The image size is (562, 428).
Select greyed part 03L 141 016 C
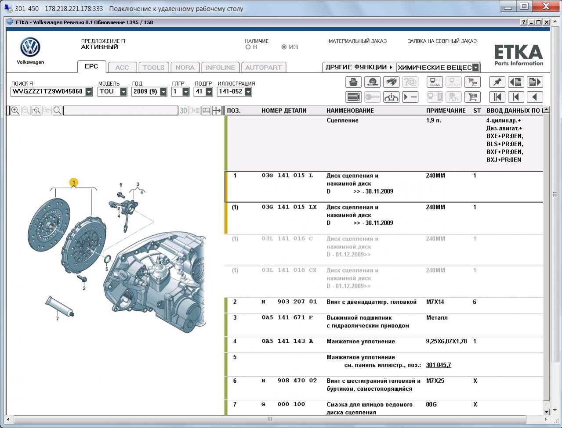click(287, 239)
